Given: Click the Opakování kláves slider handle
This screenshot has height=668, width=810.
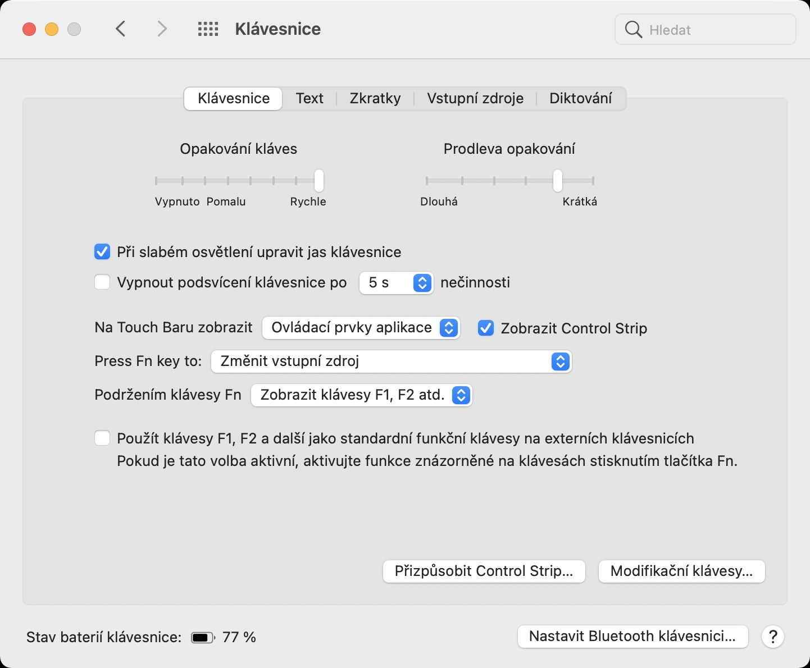Looking at the screenshot, I should 319,181.
